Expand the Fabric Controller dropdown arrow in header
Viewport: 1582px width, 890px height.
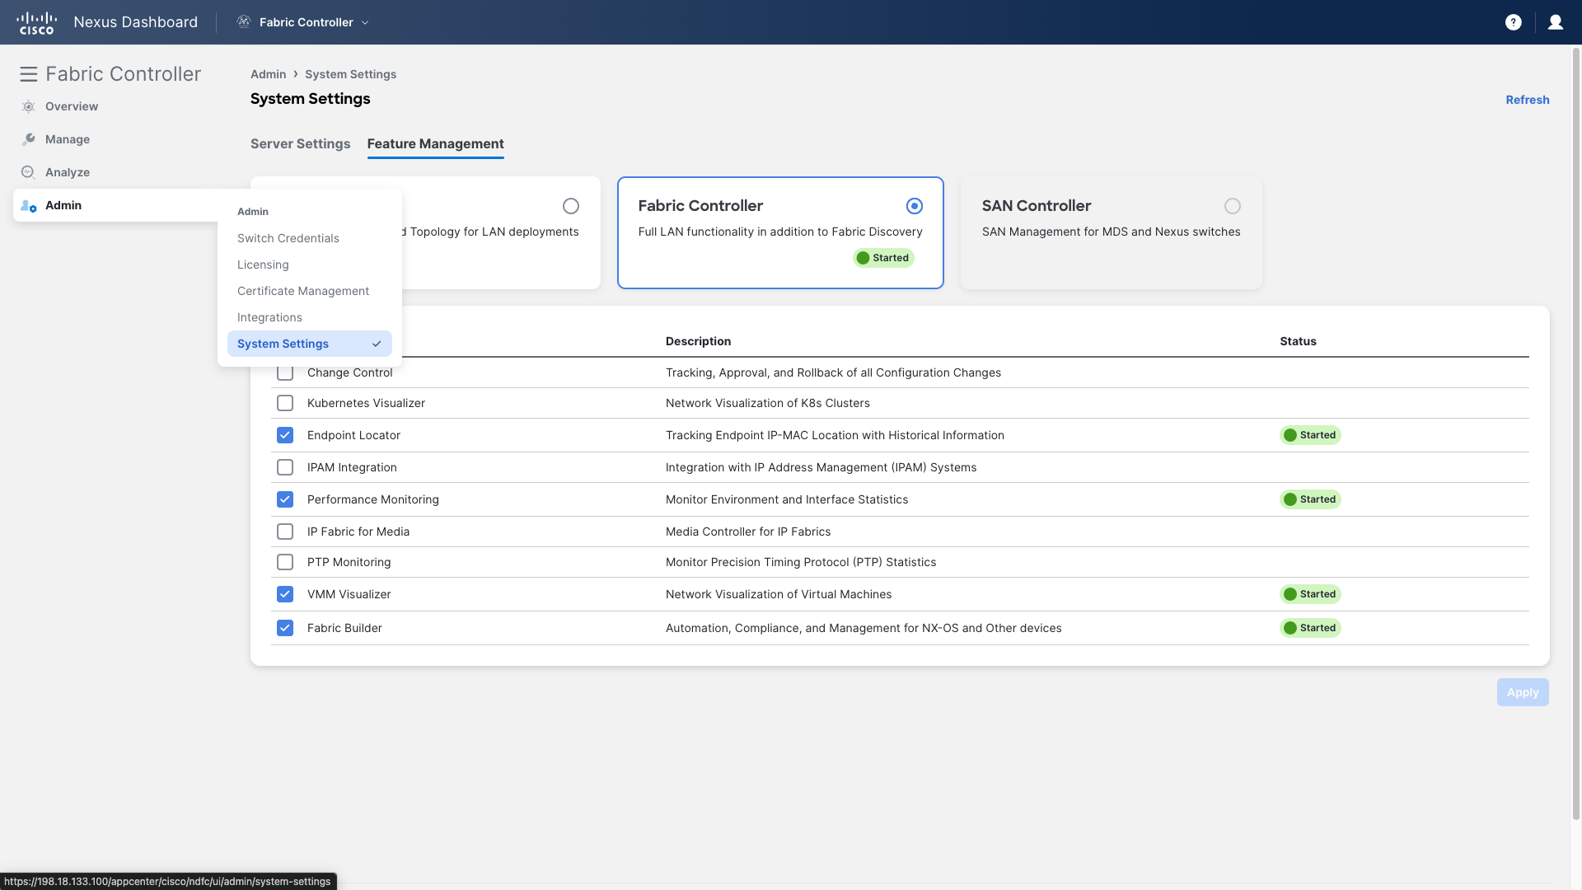point(365,22)
